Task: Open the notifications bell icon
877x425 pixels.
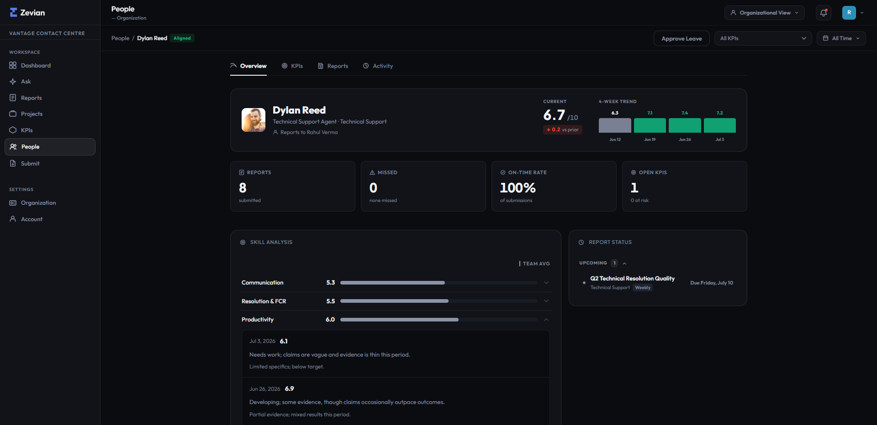Action: pos(824,13)
